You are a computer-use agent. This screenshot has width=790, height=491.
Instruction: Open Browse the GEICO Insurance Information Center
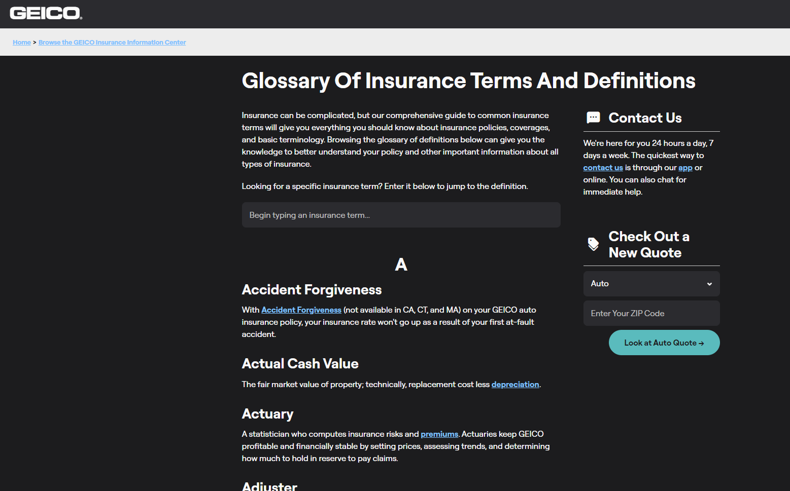click(112, 43)
